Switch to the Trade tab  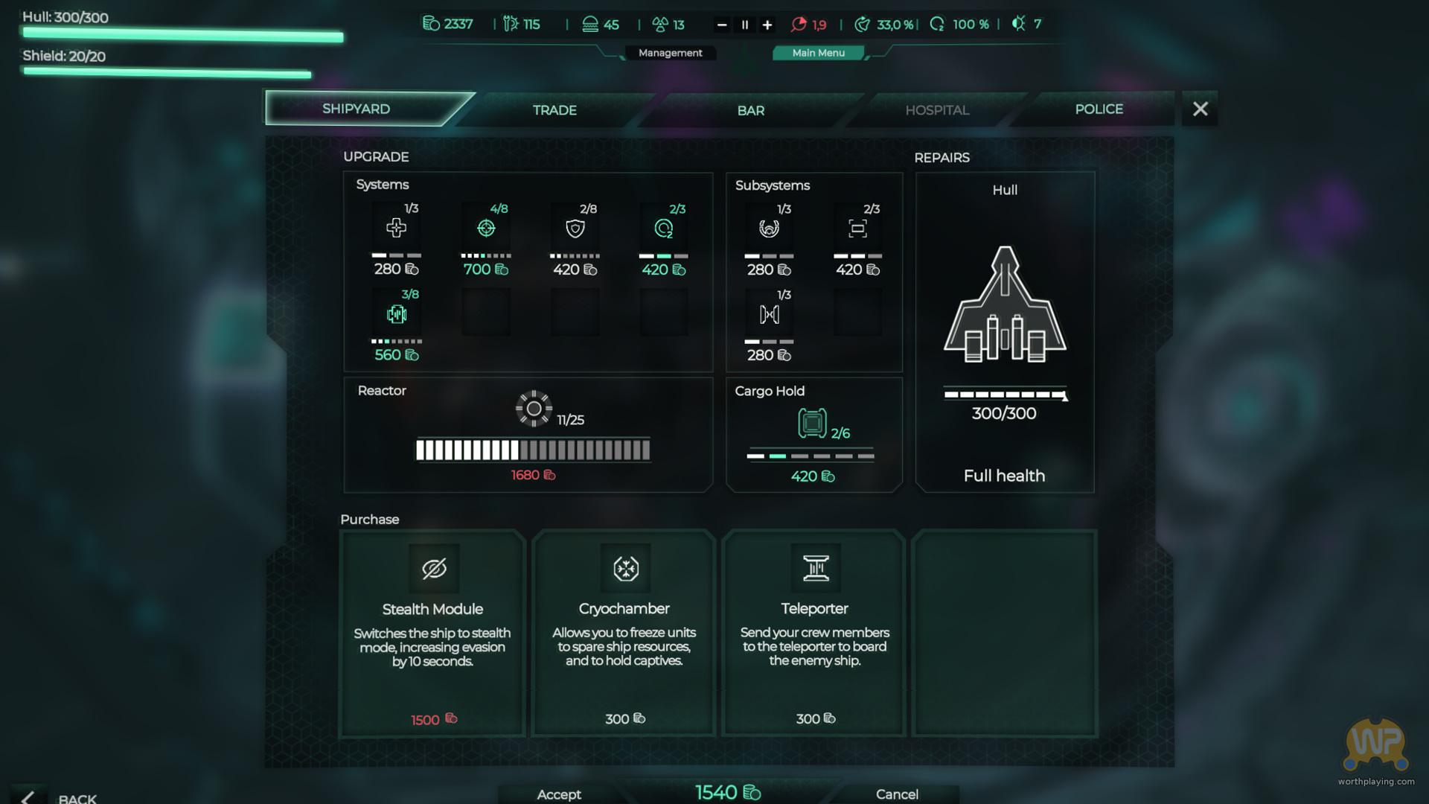pyautogui.click(x=554, y=110)
